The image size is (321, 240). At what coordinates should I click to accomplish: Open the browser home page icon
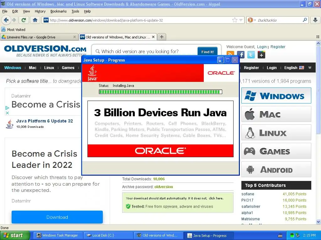point(35,20)
